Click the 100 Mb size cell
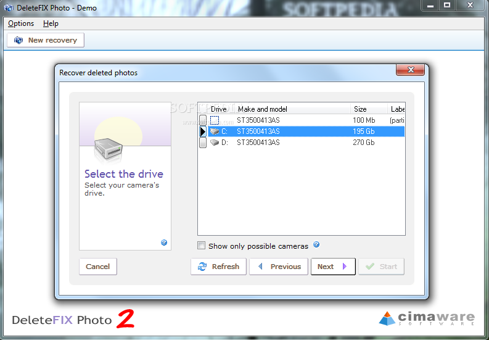 click(x=364, y=120)
